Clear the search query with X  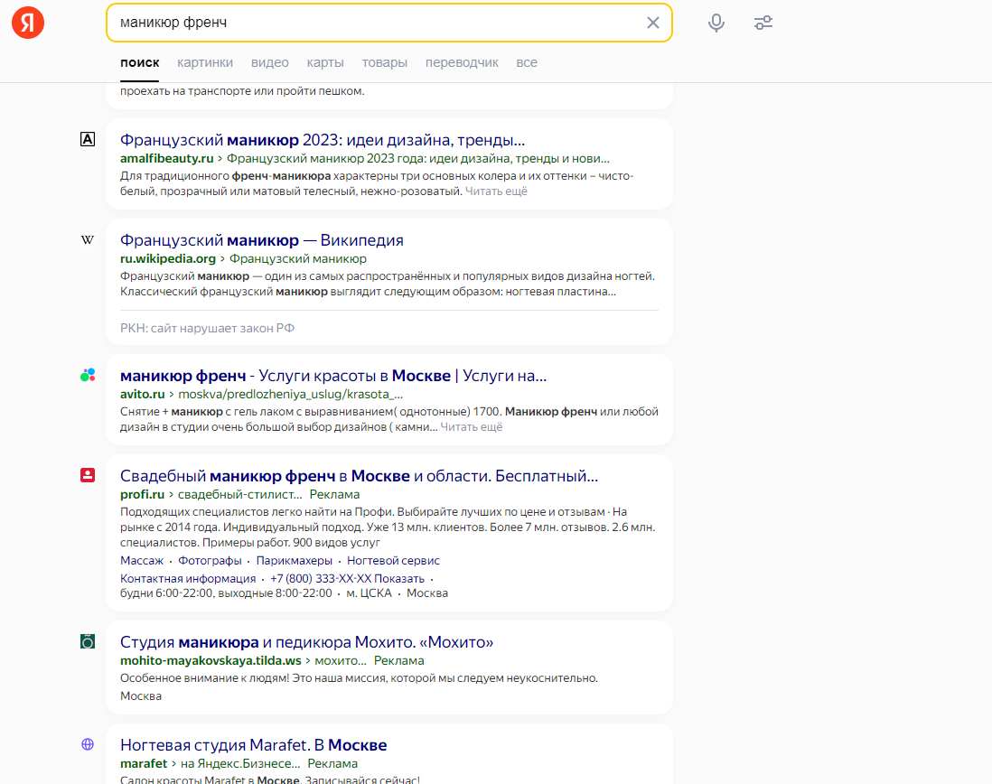point(653,23)
